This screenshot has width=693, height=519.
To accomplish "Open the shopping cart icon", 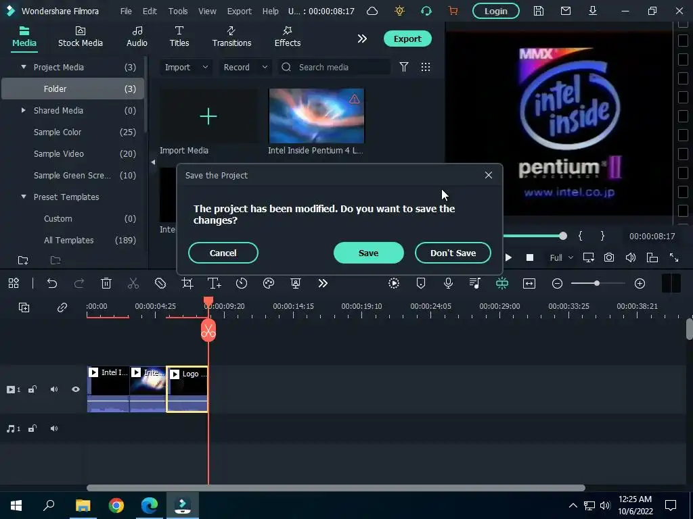I will 453,11.
